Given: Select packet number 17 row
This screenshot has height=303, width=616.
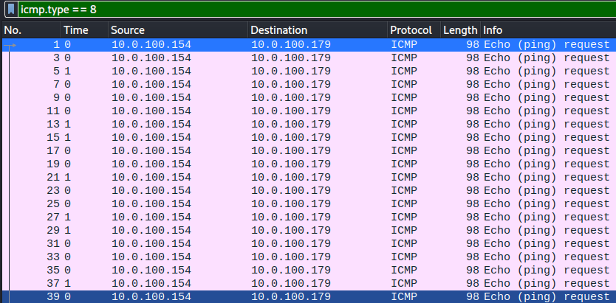Looking at the screenshot, I should pos(309,151).
